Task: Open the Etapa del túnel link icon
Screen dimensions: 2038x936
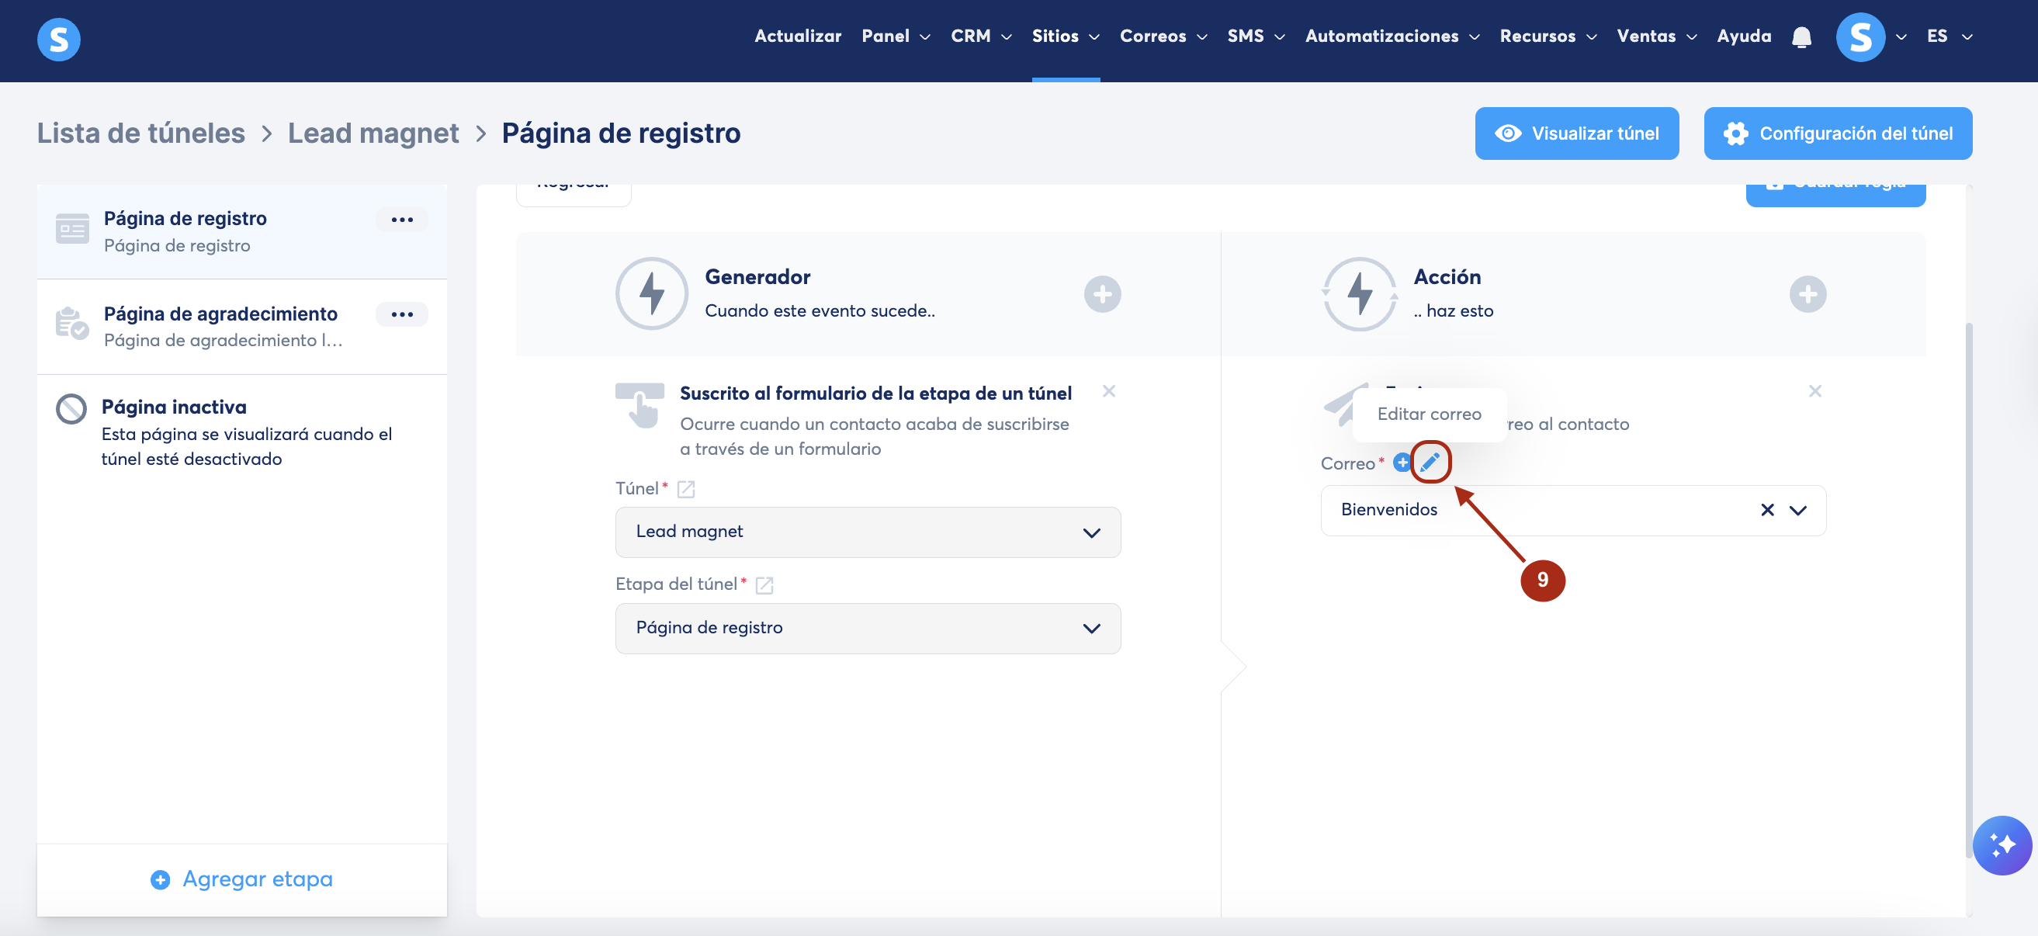Action: click(x=764, y=585)
